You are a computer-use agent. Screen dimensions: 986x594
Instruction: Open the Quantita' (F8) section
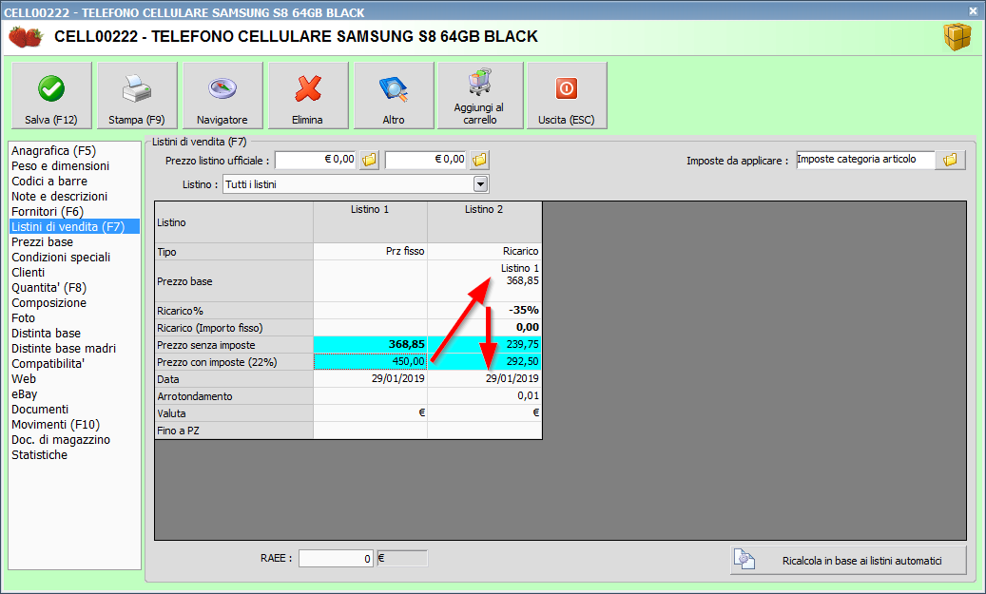pos(49,288)
